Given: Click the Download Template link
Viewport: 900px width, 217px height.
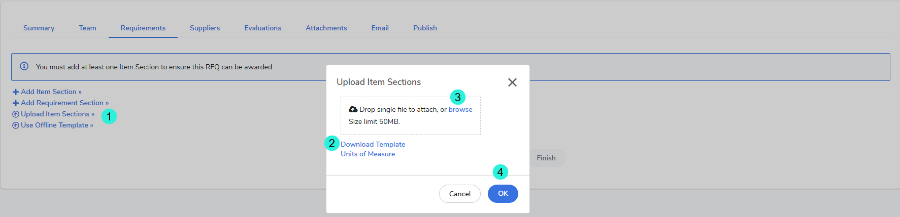Looking at the screenshot, I should pos(373,145).
